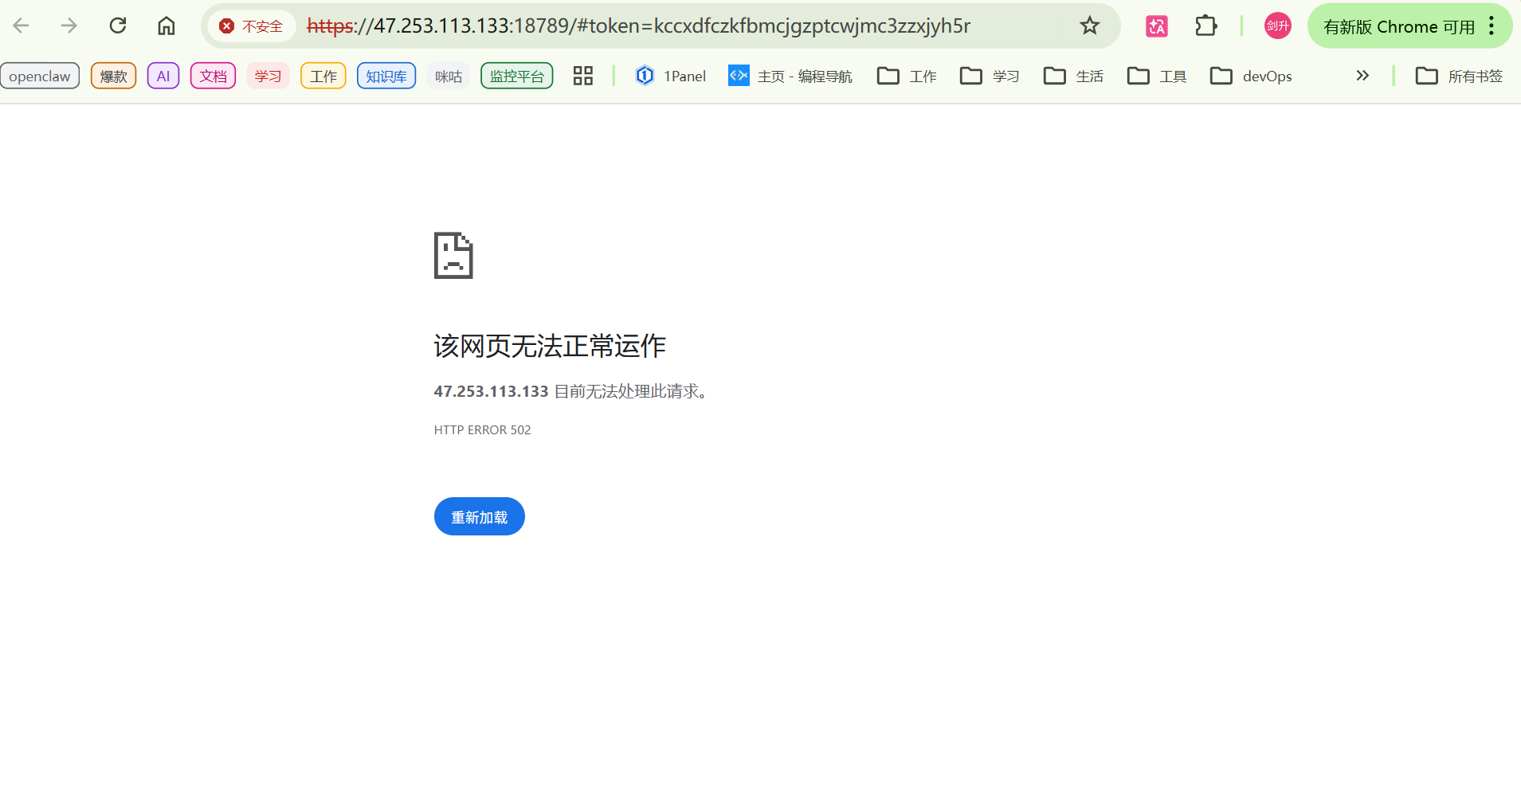This screenshot has height=788, width=1521.
Task: Click the address bar URL text
Action: 637,26
